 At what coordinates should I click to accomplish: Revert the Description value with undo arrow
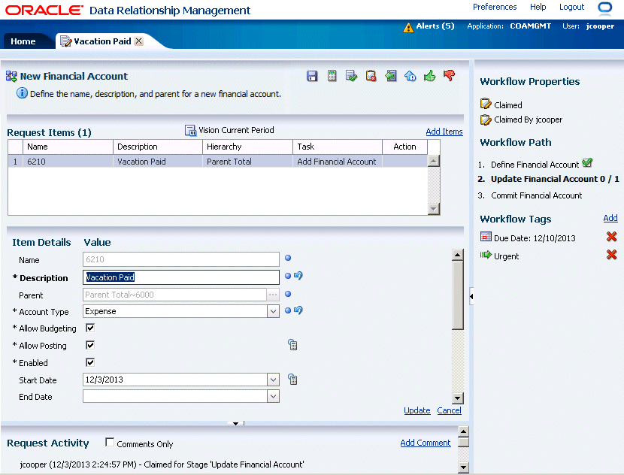pos(298,275)
